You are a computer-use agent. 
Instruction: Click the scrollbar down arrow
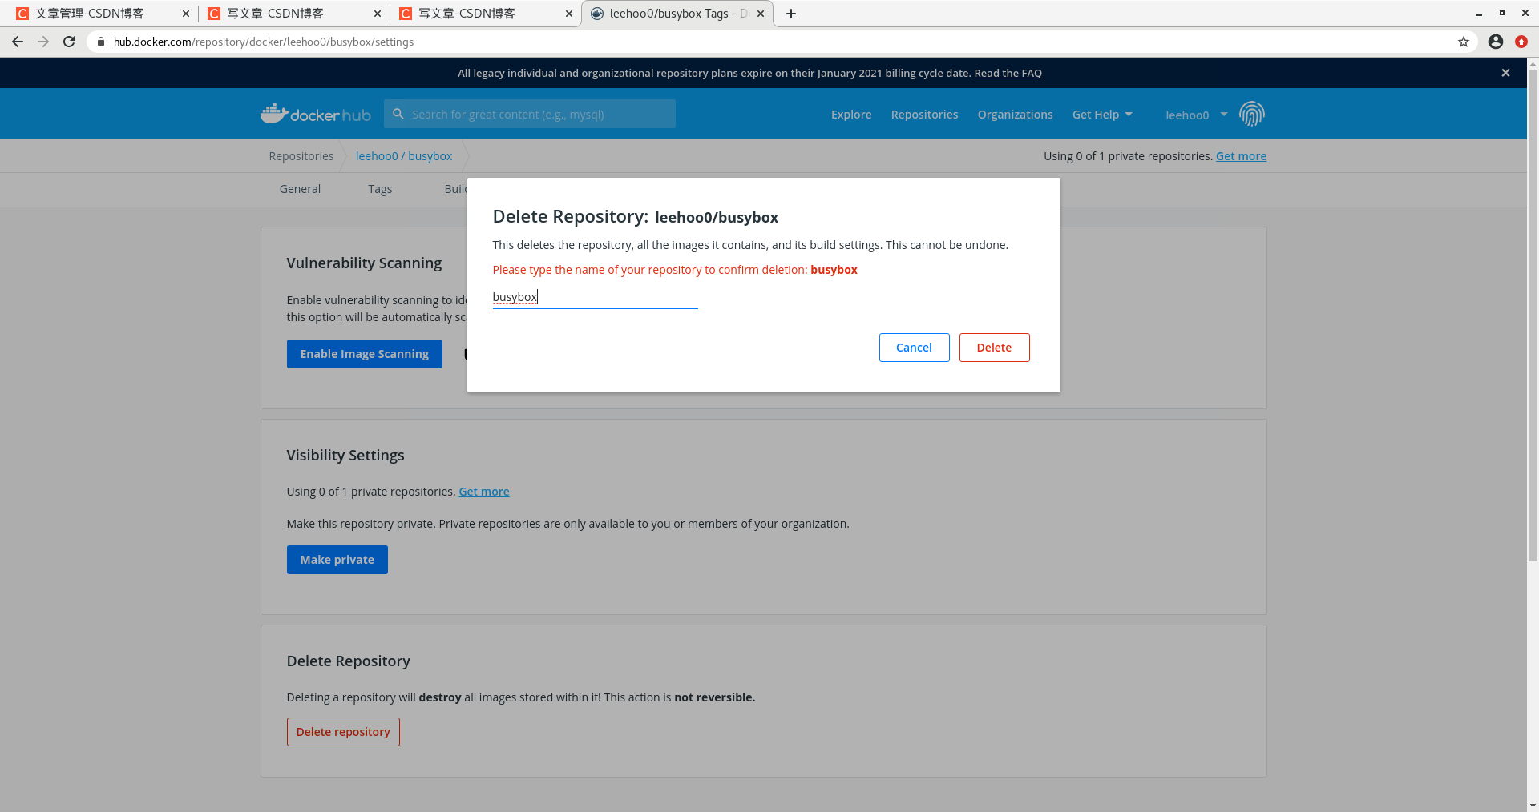point(1533,806)
